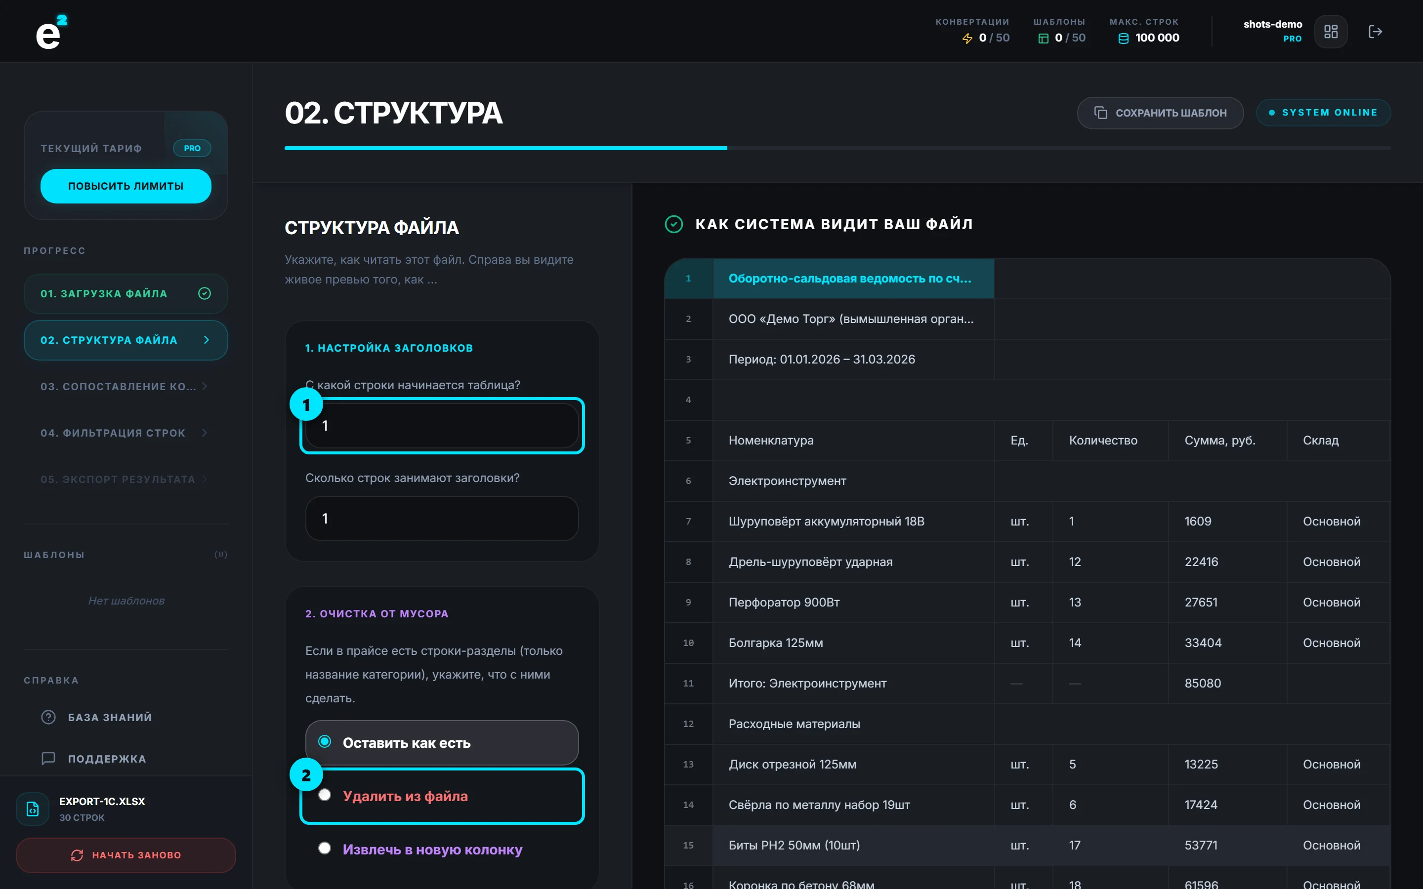This screenshot has height=889, width=1423.
Task: Select the Удалить из файла radio option
Action: click(x=442, y=796)
